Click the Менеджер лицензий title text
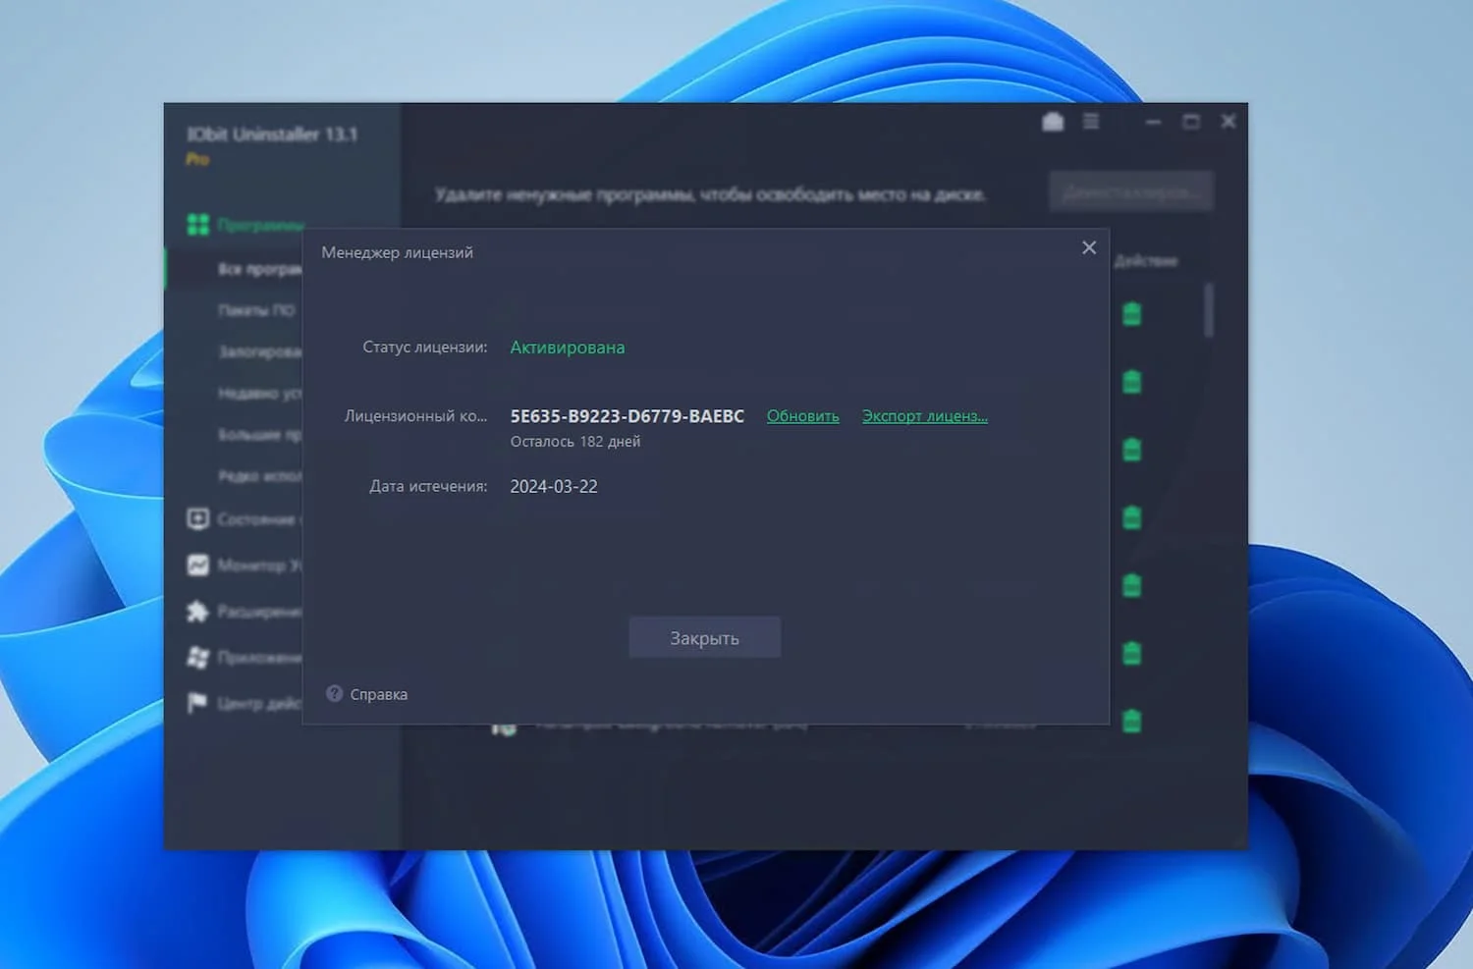 click(x=398, y=252)
